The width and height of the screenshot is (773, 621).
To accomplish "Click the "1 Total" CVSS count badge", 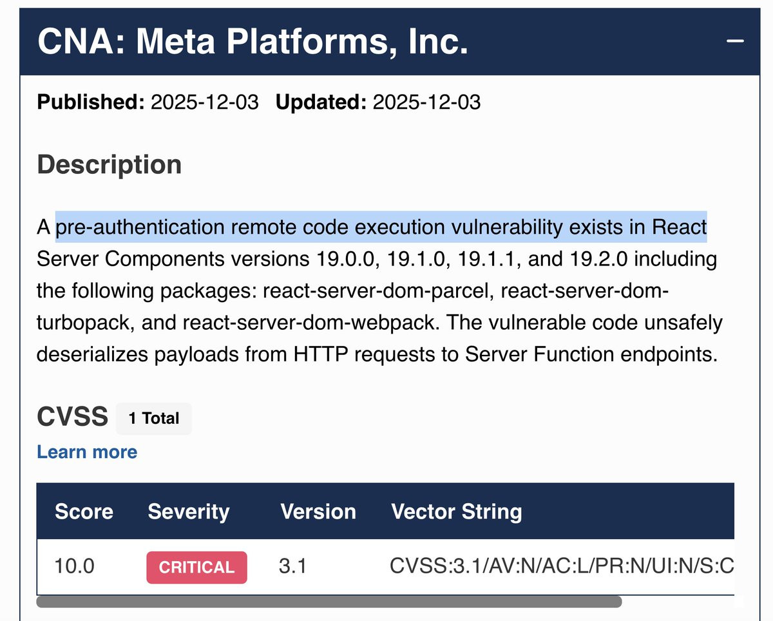I will pos(153,418).
